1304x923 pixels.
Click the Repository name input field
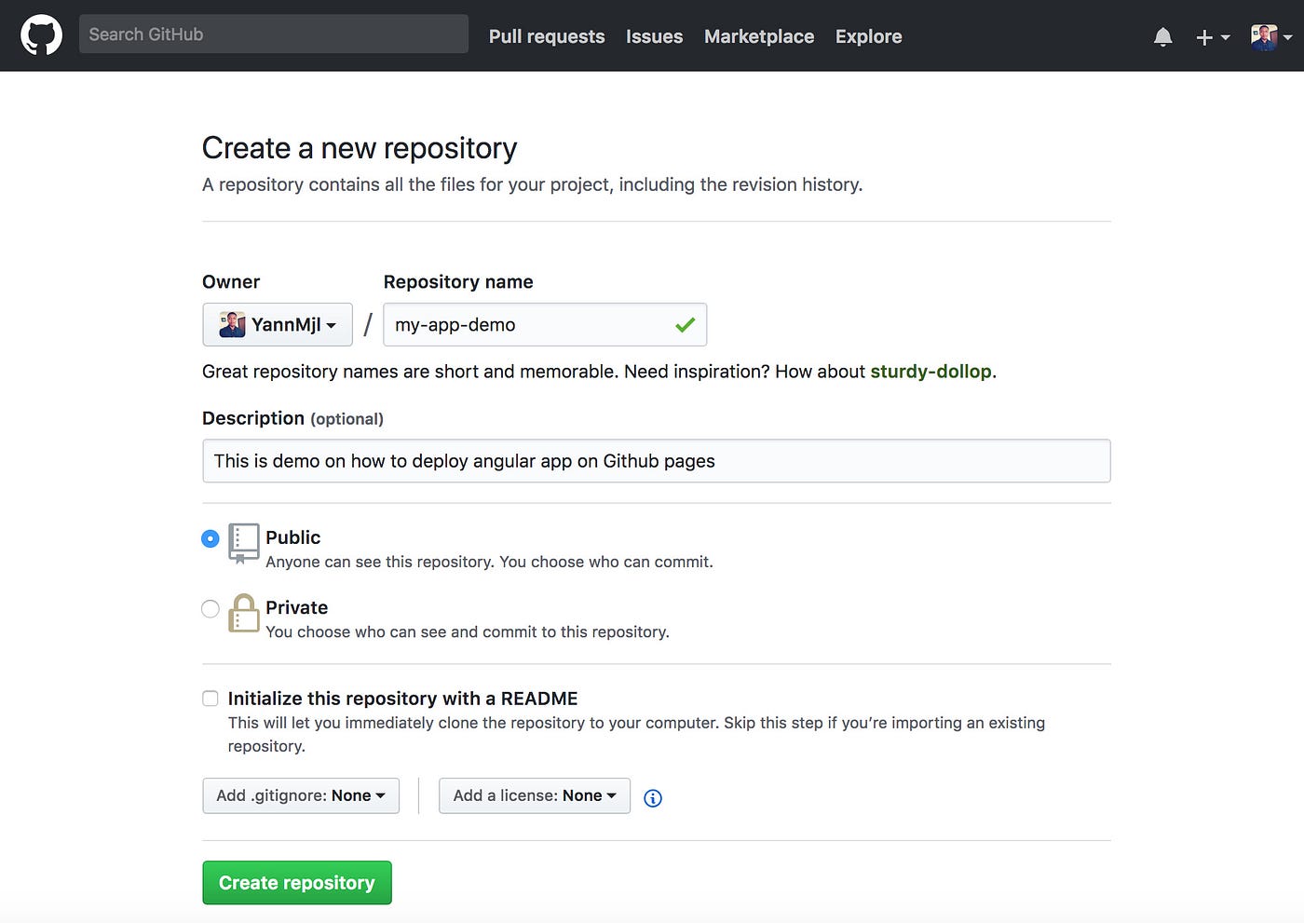545,324
